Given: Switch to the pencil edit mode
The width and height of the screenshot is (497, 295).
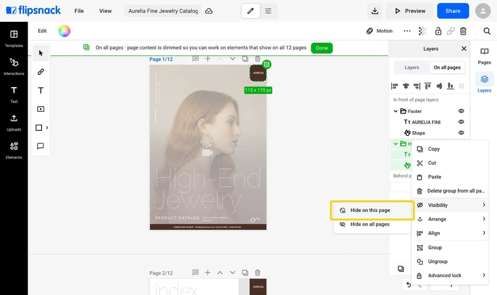Looking at the screenshot, I should pyautogui.click(x=250, y=11).
